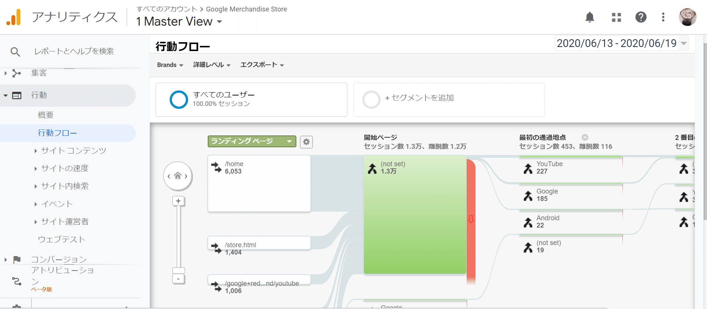The image size is (707, 309).
Task: Open the 1 Master View selector dropdown
Action: coord(179,21)
